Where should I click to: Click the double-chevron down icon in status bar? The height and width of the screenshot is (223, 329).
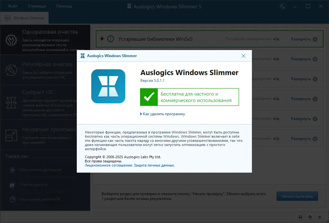(320, 217)
